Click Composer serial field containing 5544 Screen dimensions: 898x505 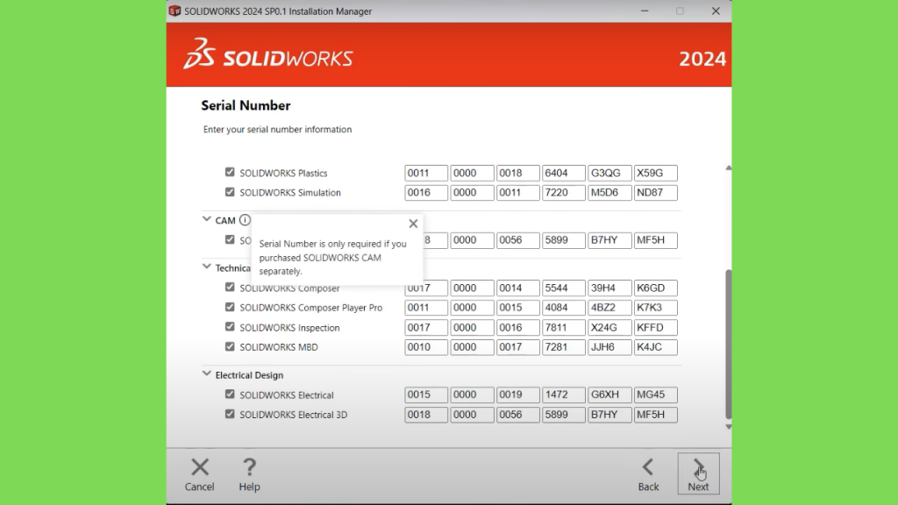(564, 288)
